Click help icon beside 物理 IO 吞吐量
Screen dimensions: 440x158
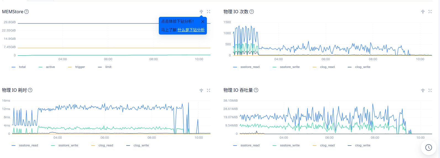(x=256, y=90)
